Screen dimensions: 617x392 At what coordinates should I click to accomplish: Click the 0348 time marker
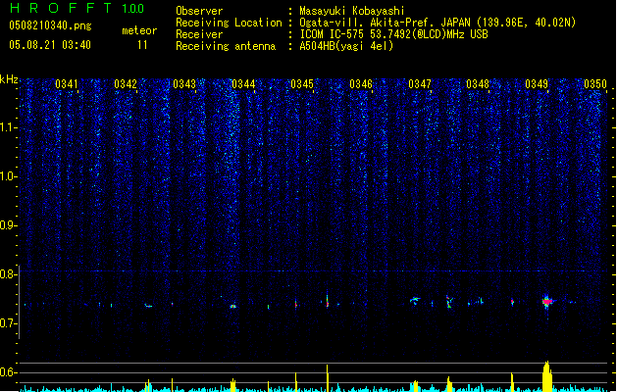[x=478, y=84]
